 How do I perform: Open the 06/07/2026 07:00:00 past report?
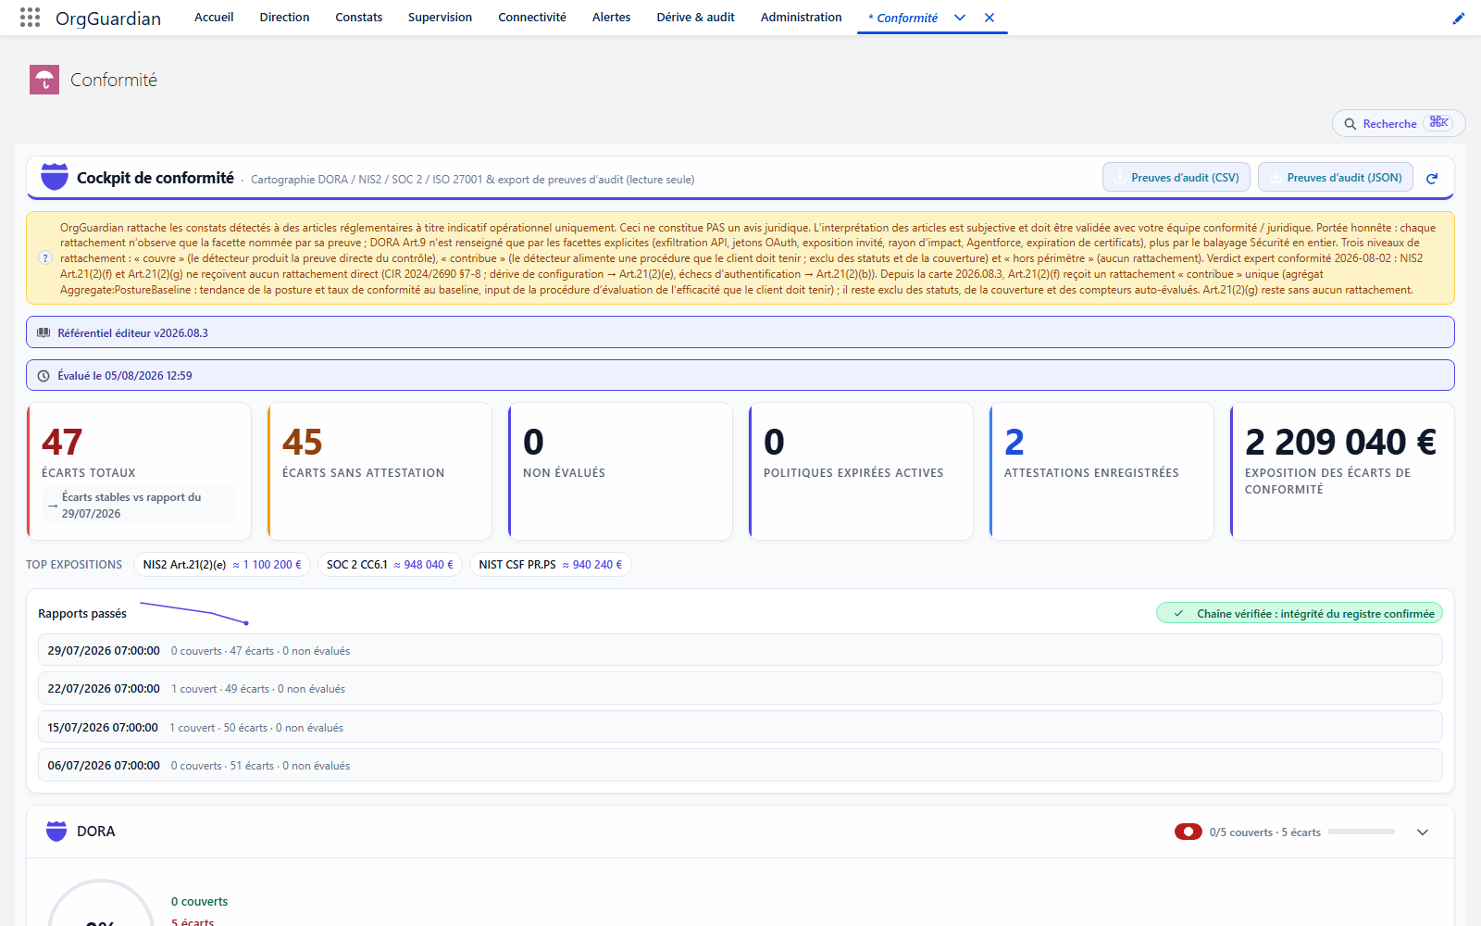[x=740, y=766]
